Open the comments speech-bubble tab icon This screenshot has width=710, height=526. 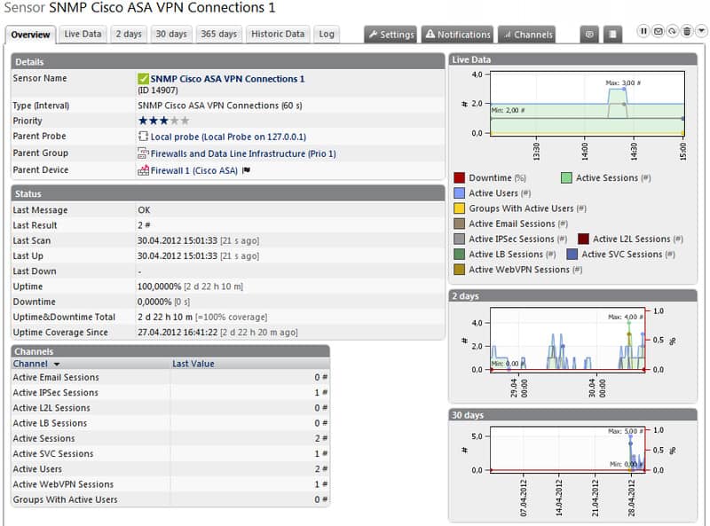589,35
